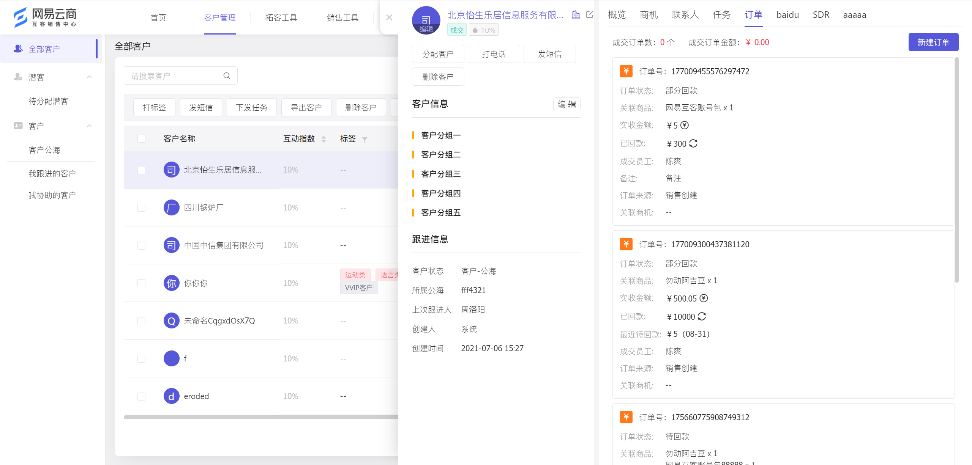
Task: Open 待分配潜客 in sidebar
Action: coord(48,101)
